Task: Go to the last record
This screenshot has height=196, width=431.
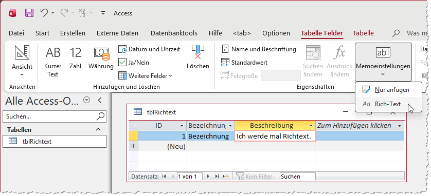Action: 217,177
